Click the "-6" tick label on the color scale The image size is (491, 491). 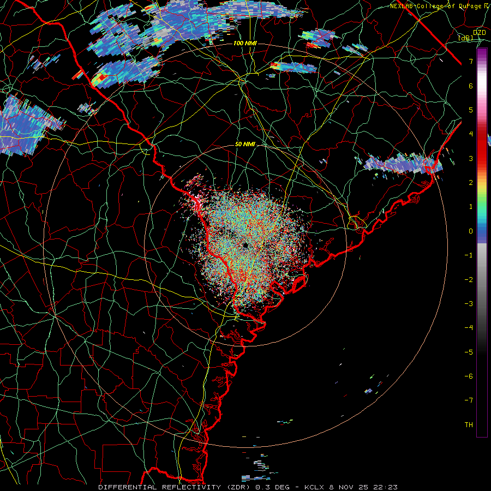click(469, 376)
